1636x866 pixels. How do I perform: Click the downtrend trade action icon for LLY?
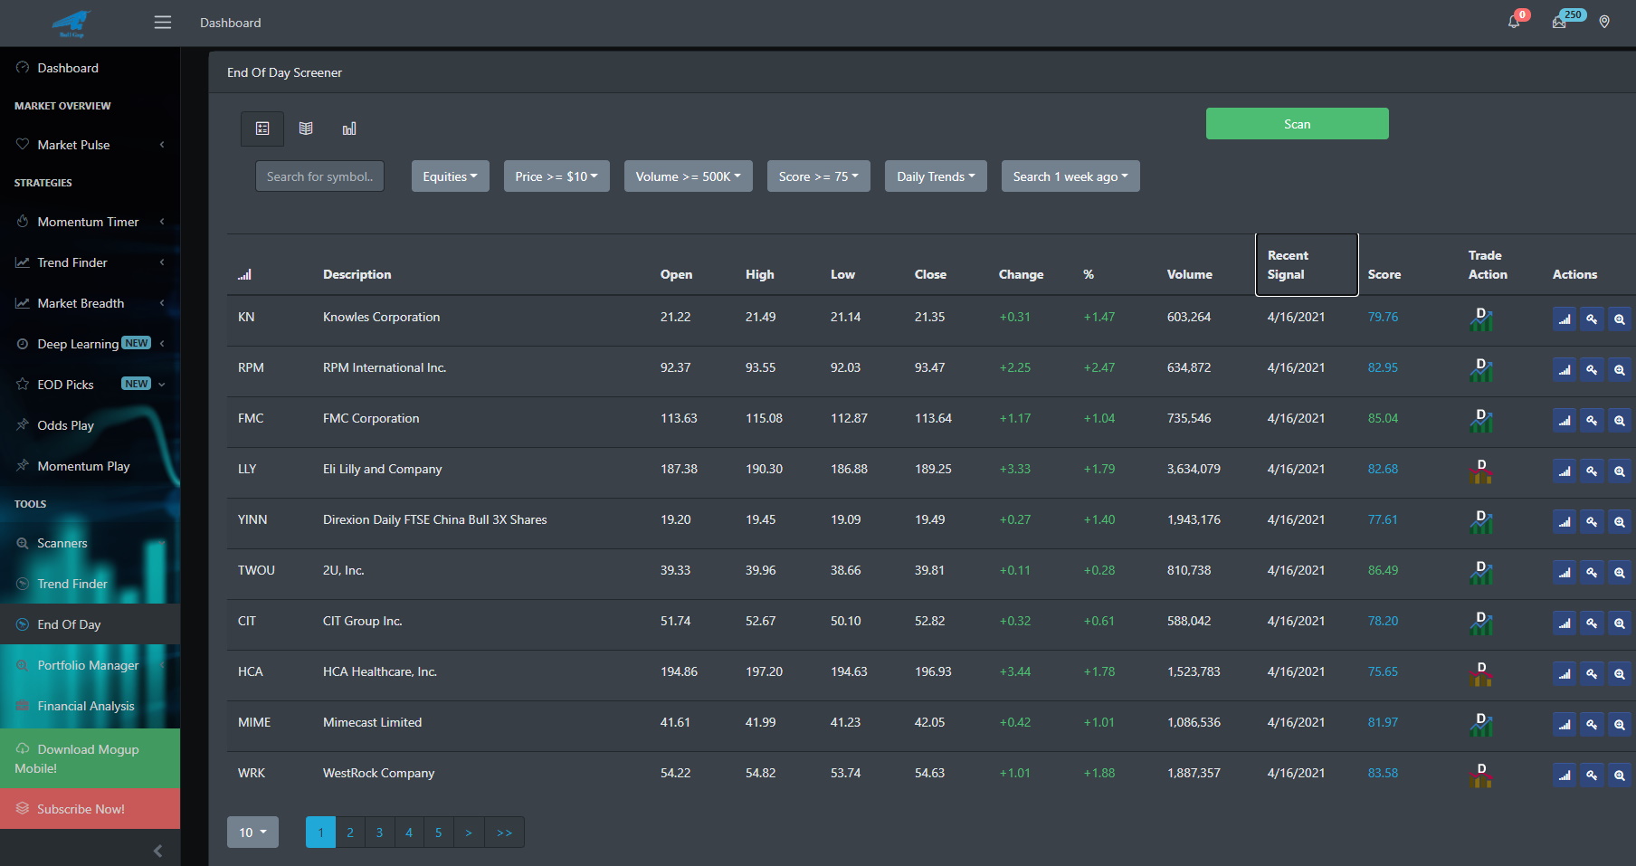pos(1481,471)
